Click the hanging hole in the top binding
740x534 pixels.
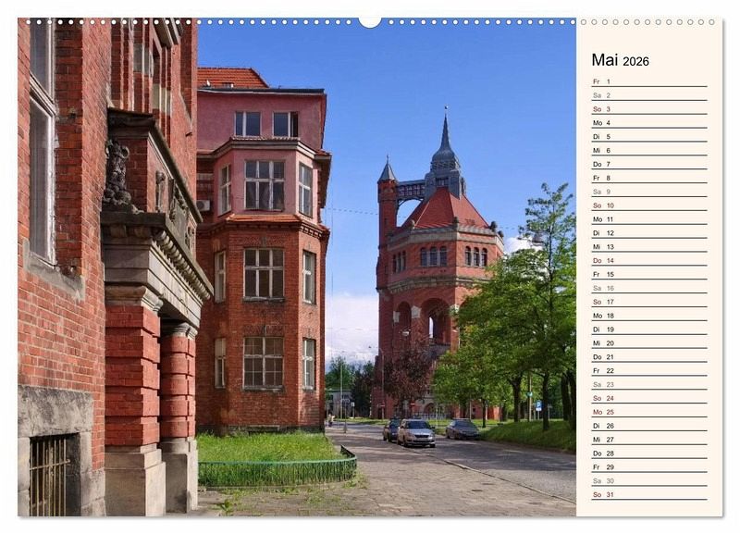pos(370,21)
